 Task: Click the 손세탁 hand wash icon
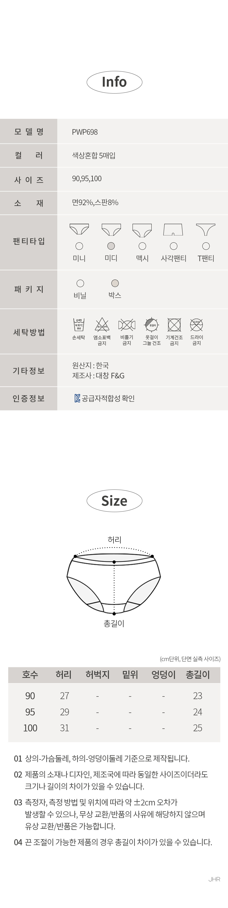point(79,324)
